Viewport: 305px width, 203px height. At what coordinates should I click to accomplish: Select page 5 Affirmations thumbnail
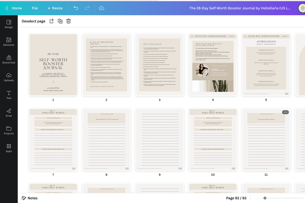click(266, 65)
